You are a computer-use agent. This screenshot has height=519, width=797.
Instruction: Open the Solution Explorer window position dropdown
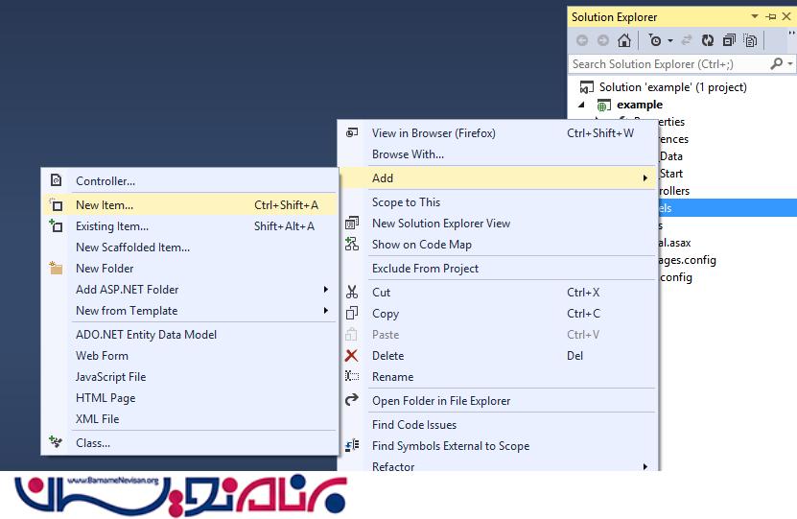pos(755,17)
